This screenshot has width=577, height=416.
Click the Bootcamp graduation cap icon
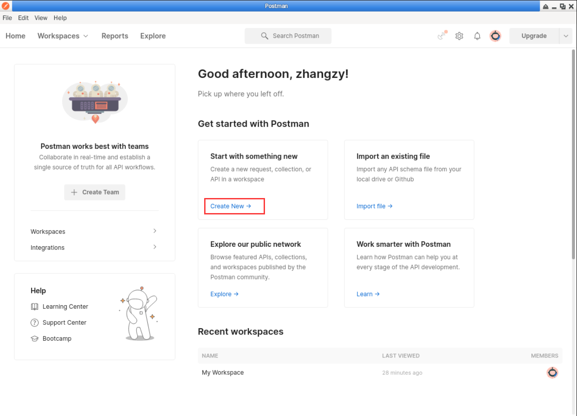coord(35,338)
